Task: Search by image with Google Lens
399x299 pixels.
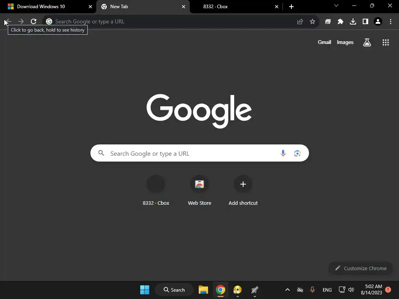Action: pos(297,153)
